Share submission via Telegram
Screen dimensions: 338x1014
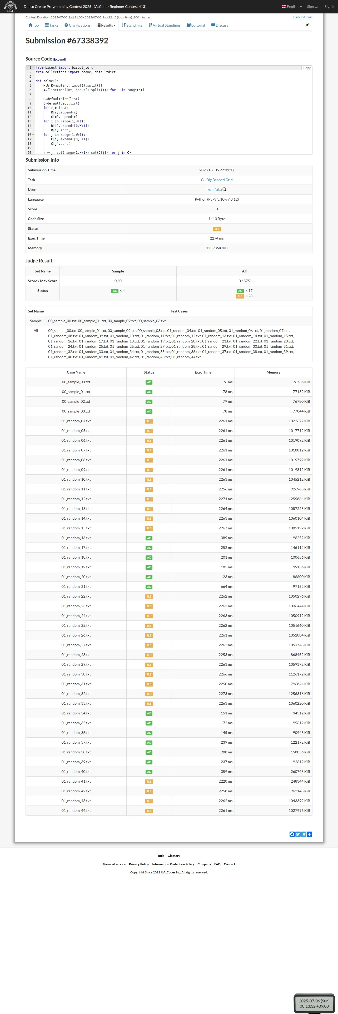click(304, 834)
